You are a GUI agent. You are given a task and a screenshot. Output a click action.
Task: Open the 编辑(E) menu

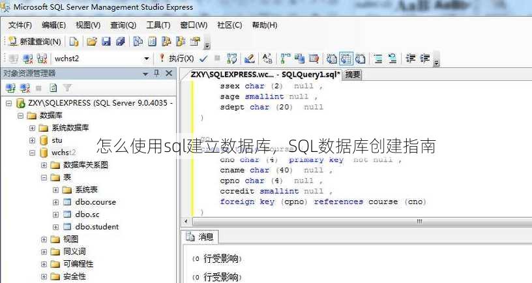53,25
